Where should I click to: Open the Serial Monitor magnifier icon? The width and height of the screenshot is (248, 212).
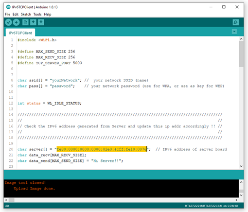point(235,22)
